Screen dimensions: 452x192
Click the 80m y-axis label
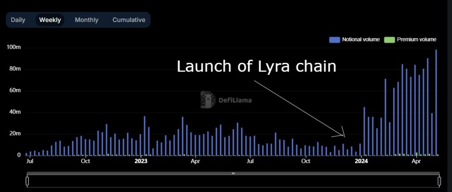pos(15,69)
